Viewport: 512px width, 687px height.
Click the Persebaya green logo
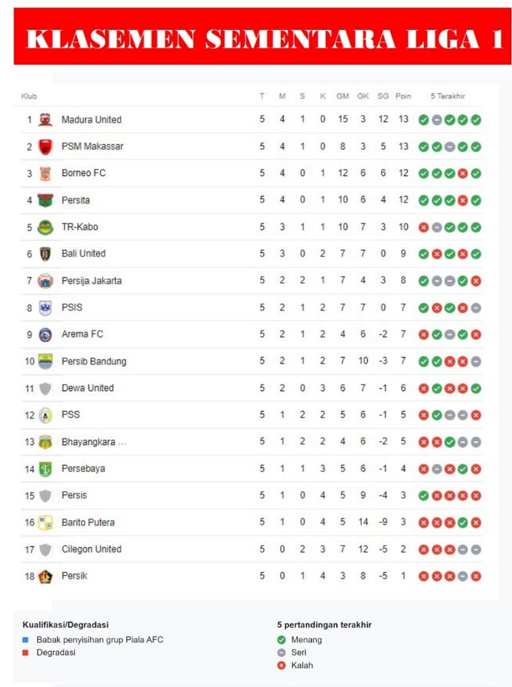[45, 469]
